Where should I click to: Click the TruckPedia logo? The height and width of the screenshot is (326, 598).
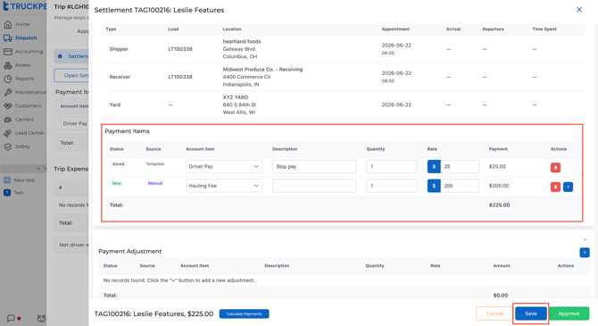(24, 6)
